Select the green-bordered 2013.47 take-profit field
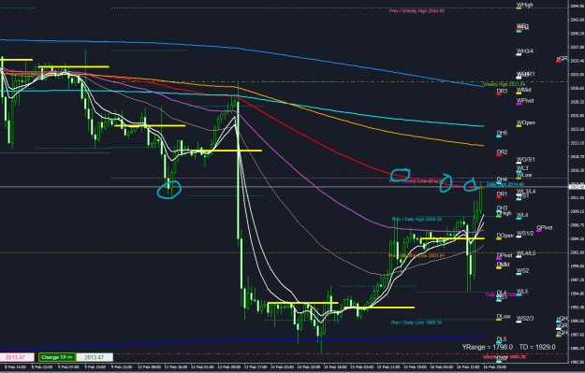585x373 pixels. (x=95, y=357)
